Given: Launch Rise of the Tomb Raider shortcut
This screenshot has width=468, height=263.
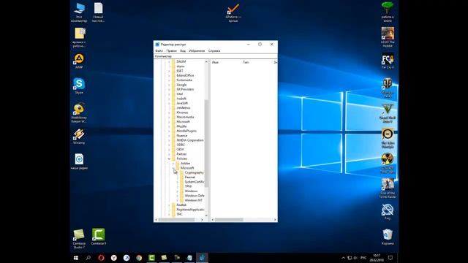Looking at the screenshot, I should 388,188.
